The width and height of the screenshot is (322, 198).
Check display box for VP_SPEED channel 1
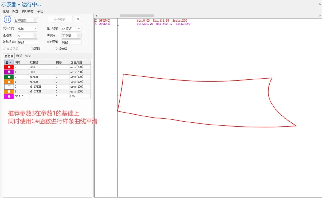point(9,91)
